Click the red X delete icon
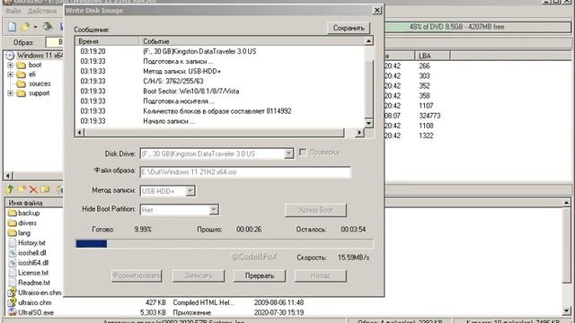The width and height of the screenshot is (575, 323). coord(33,189)
